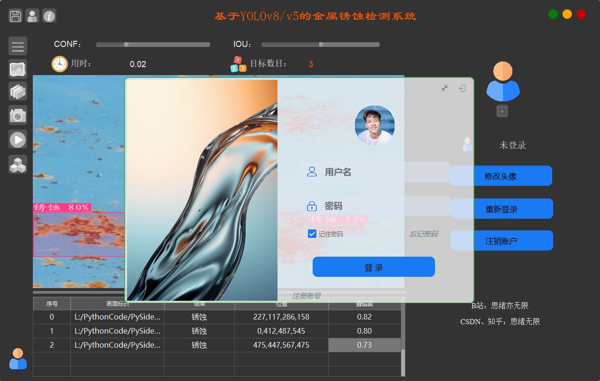The width and height of the screenshot is (600, 381).
Task: Click the small plus icon under the avatar
Action: (502, 111)
